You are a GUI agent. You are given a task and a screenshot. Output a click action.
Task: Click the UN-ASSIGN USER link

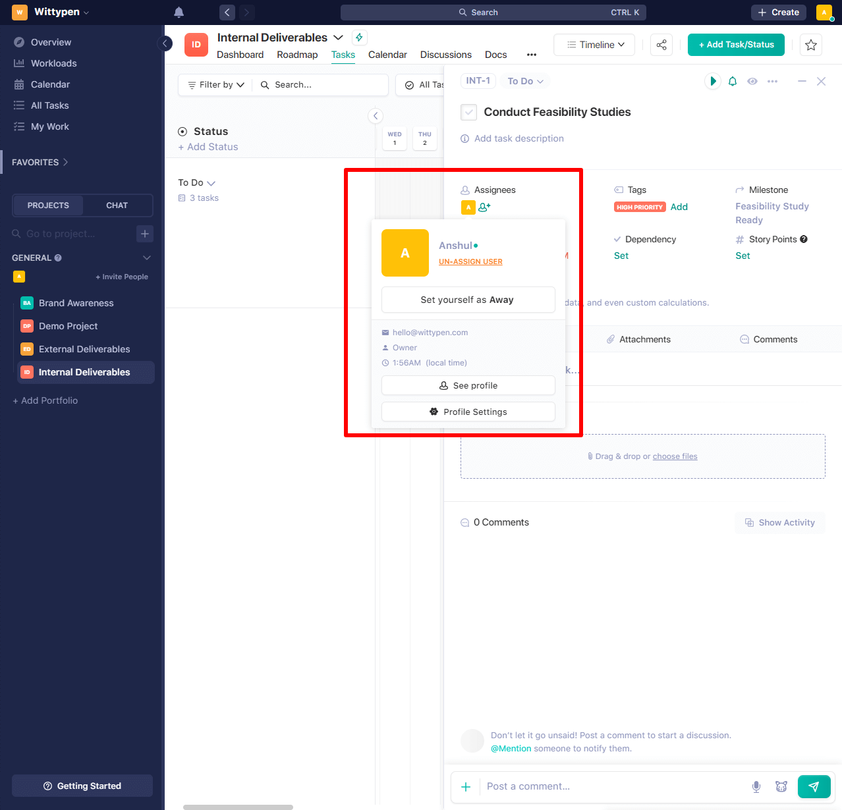pyautogui.click(x=470, y=261)
